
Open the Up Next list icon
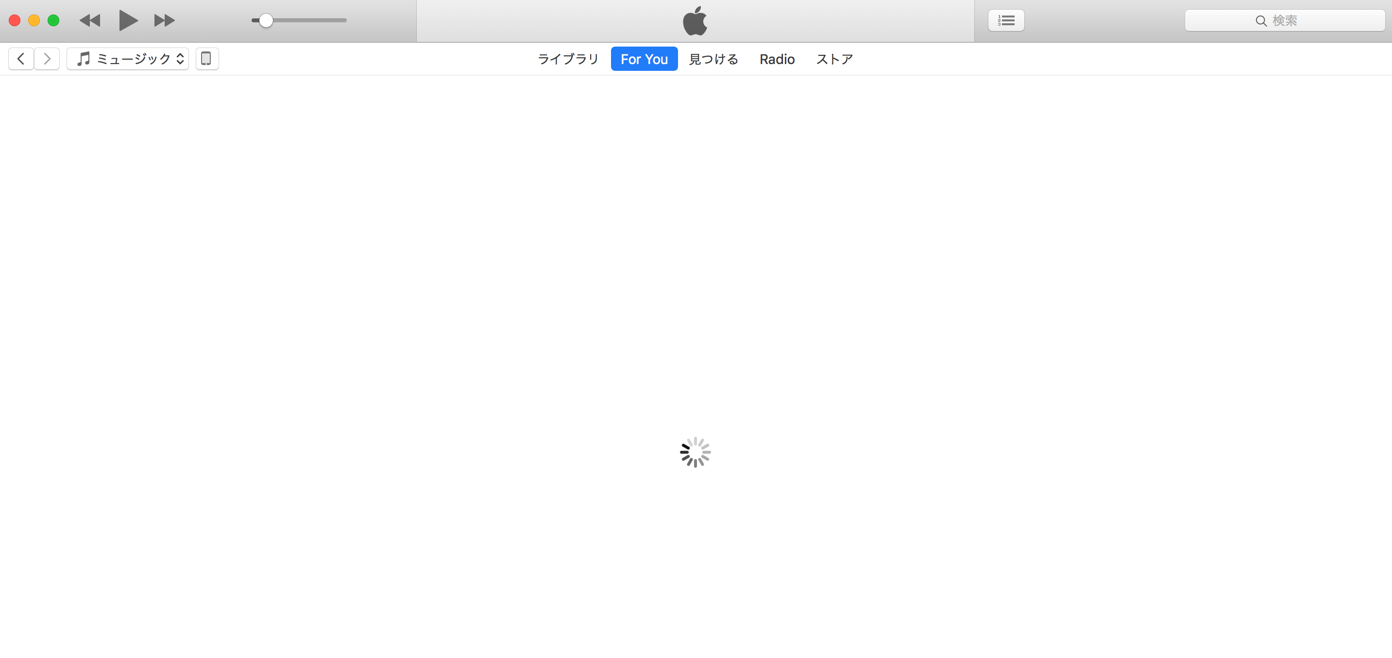pos(1006,20)
